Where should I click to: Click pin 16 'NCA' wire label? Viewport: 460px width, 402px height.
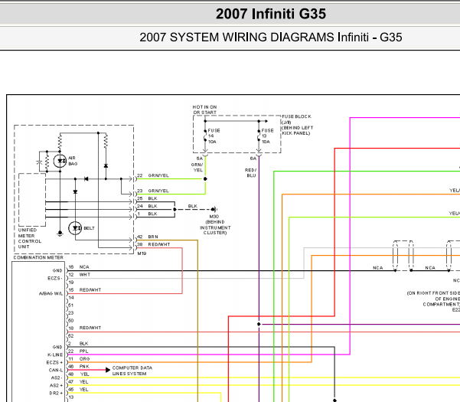point(84,267)
